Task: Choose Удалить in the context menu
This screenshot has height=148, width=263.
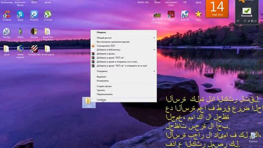Action: 124,90
